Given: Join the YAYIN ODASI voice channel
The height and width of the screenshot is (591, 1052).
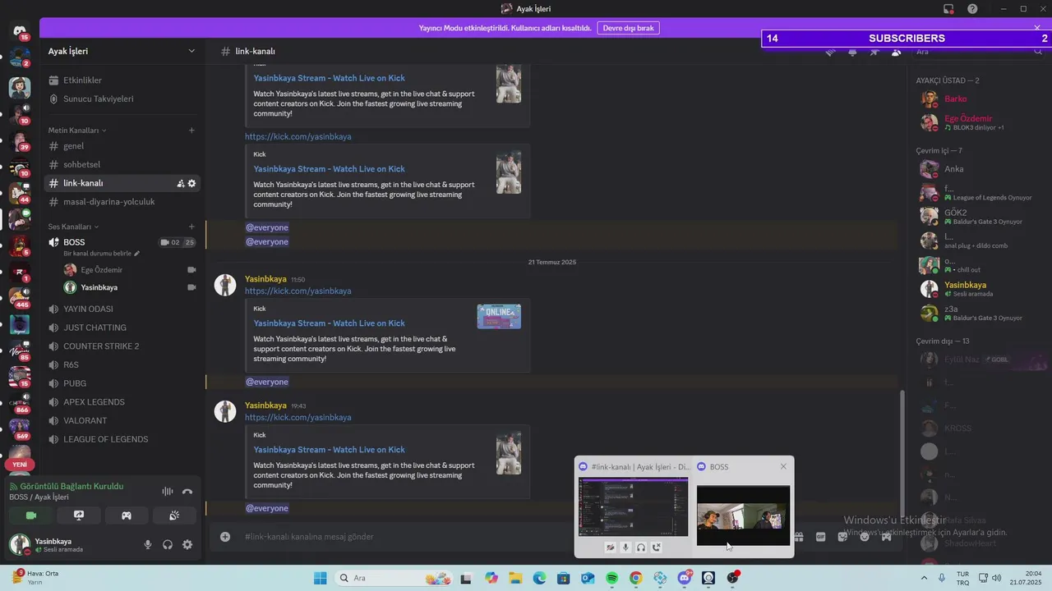Looking at the screenshot, I should pos(123,309).
